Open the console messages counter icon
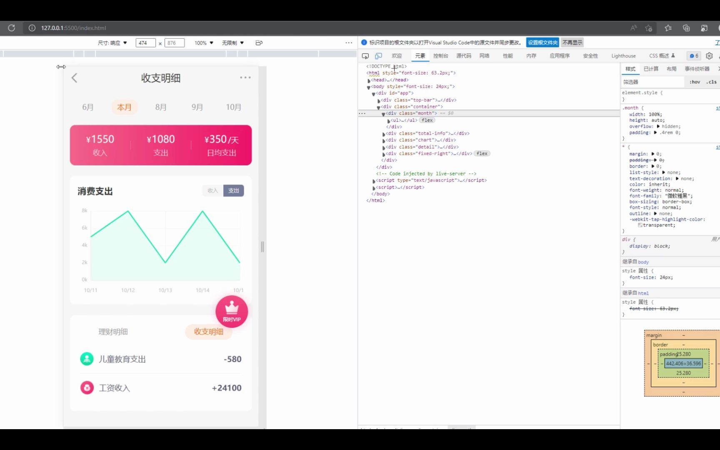Viewport: 720px width, 450px height. (x=693, y=55)
